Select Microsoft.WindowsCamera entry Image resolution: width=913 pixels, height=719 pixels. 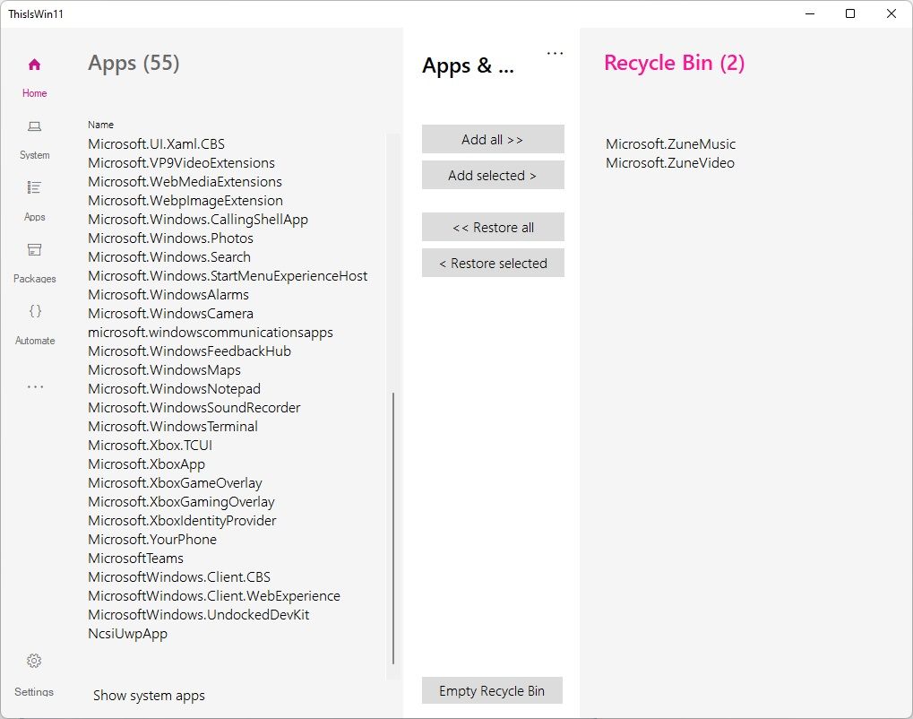pyautogui.click(x=170, y=314)
